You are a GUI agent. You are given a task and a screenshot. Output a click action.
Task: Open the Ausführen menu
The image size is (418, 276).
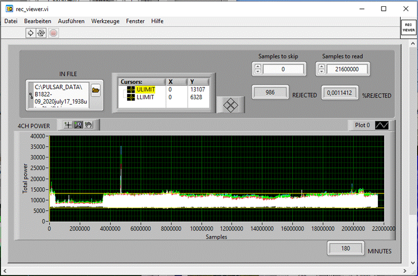click(71, 21)
